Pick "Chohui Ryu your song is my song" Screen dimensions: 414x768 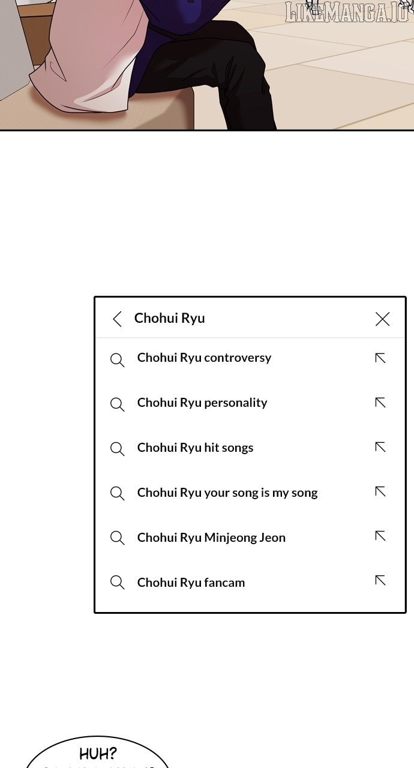coord(227,493)
